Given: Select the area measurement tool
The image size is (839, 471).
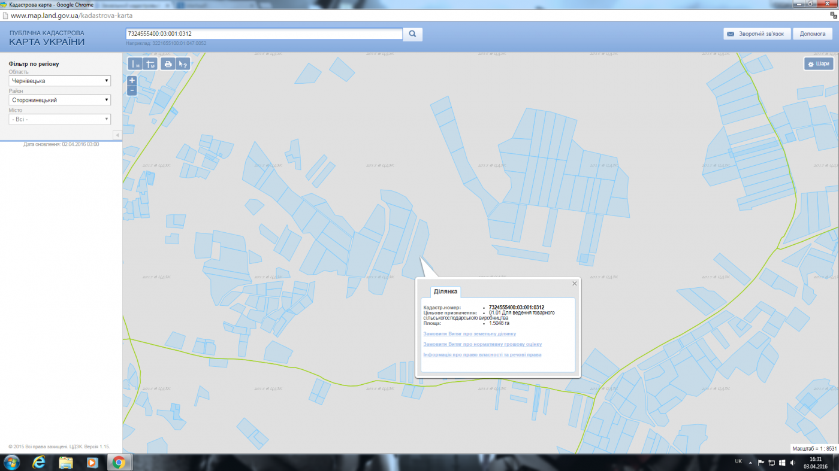Looking at the screenshot, I should (x=150, y=64).
